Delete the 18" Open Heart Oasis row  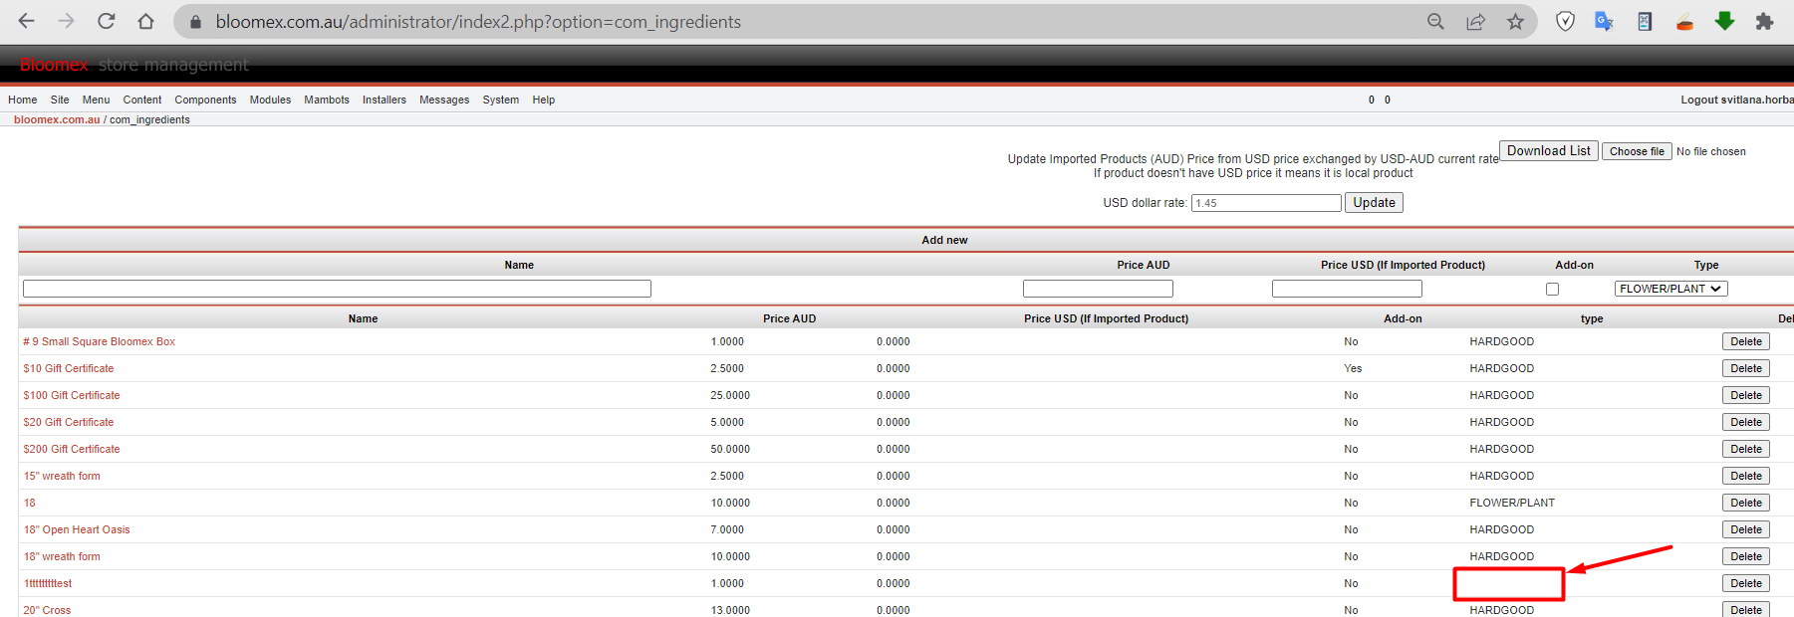[x=1746, y=529]
